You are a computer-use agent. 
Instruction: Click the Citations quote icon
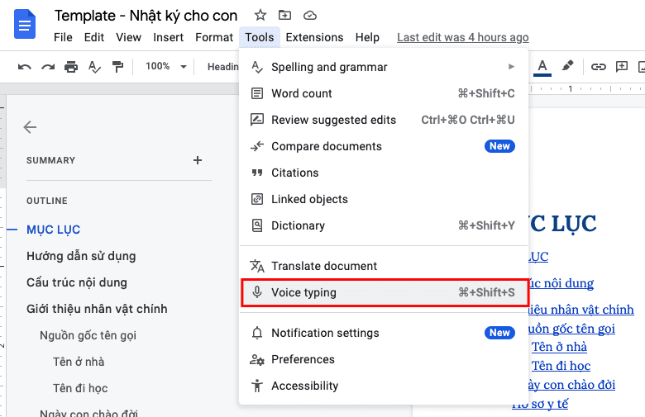coord(257,173)
